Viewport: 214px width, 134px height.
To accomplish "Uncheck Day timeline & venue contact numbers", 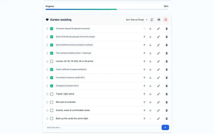I will pyautogui.click(x=52, y=45).
